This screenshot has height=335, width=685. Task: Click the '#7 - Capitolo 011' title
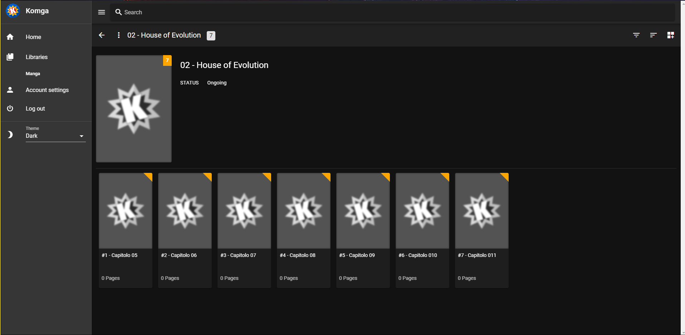click(x=477, y=255)
